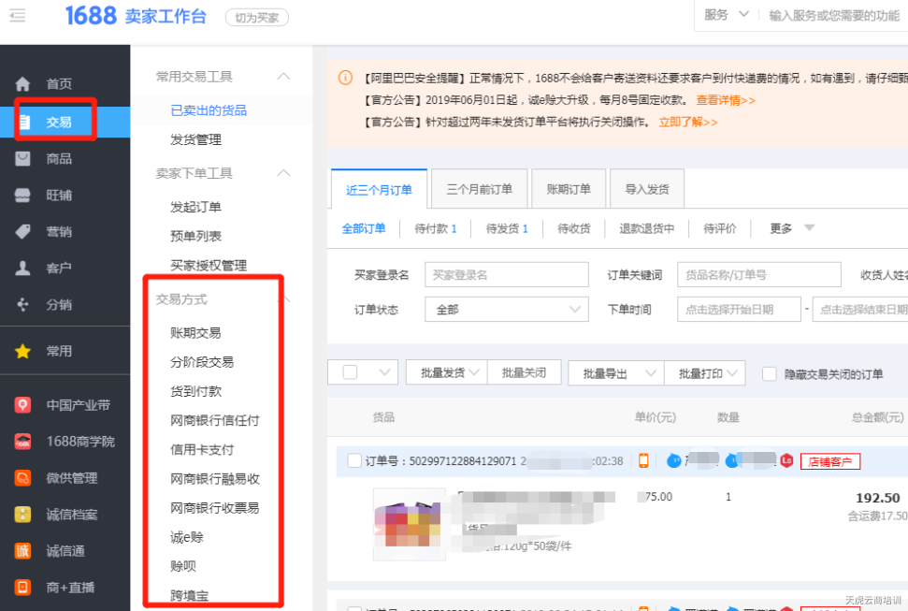908x611 pixels.
Task: Check the order 502997122884129071 checkbox
Action: click(353, 461)
